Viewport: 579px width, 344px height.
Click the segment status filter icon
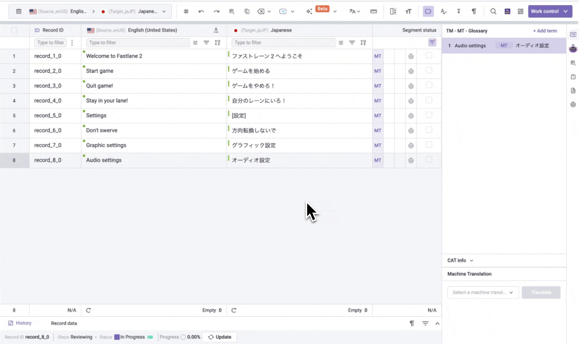[432, 43]
